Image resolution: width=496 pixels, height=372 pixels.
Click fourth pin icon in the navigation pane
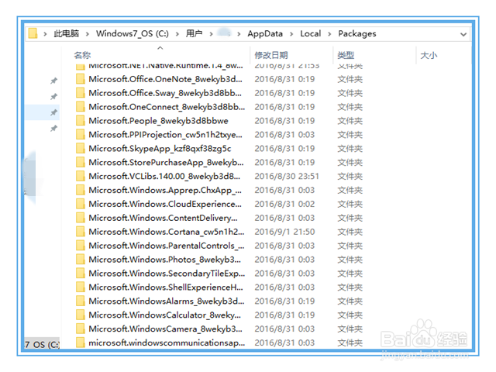(x=53, y=129)
